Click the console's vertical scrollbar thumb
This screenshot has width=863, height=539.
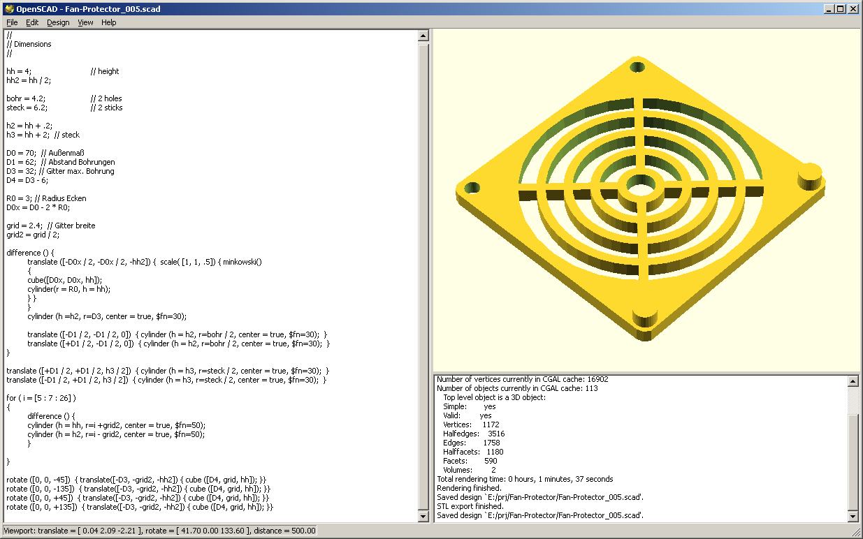tap(853, 461)
